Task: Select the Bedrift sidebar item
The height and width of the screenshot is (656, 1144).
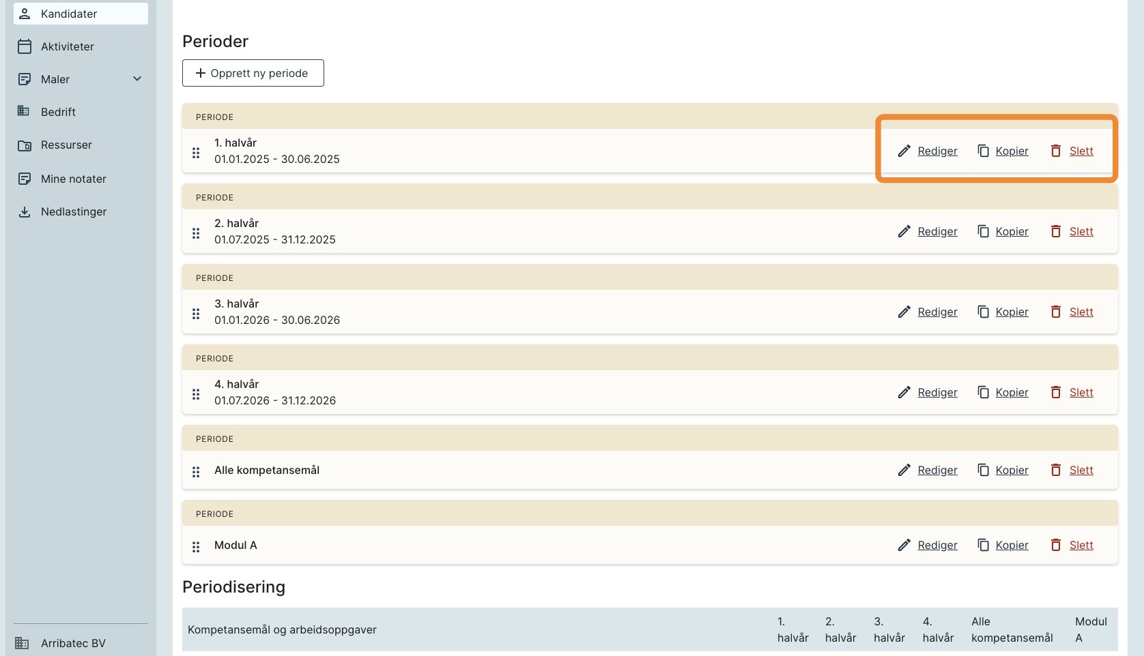Action: [x=58, y=112]
